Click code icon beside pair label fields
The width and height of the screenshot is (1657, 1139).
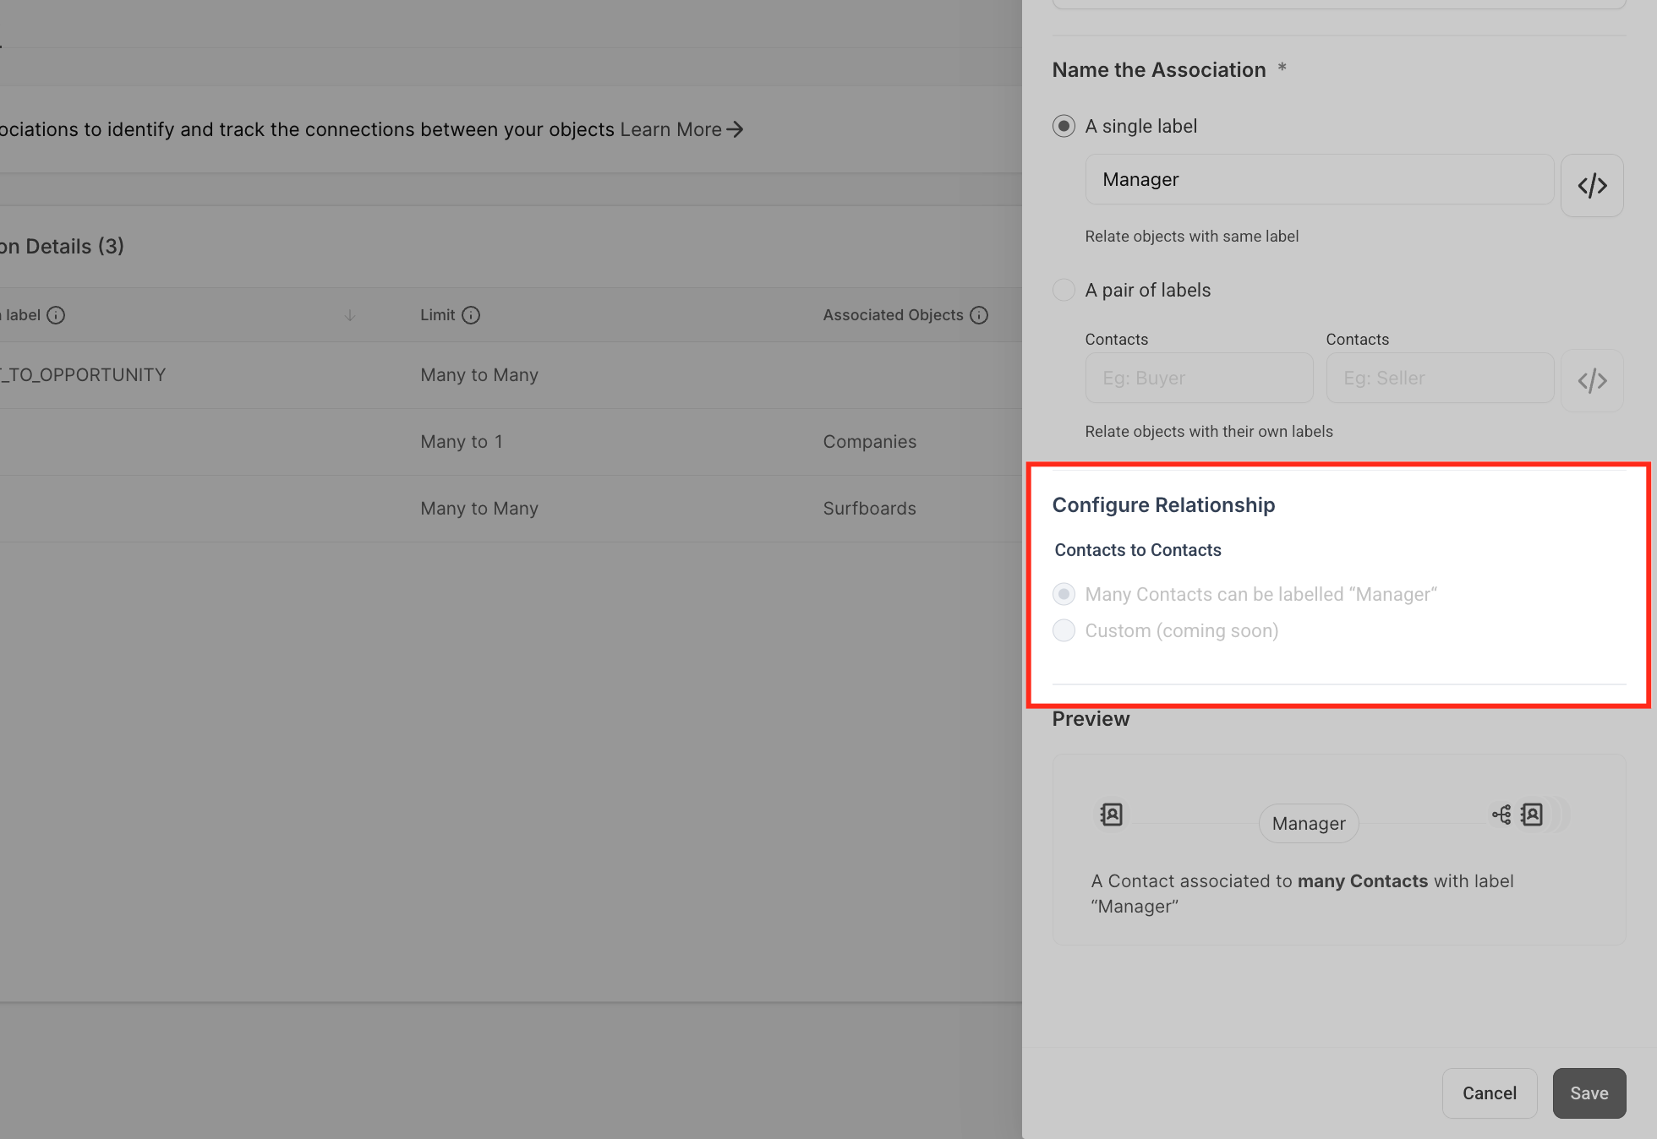1592,380
